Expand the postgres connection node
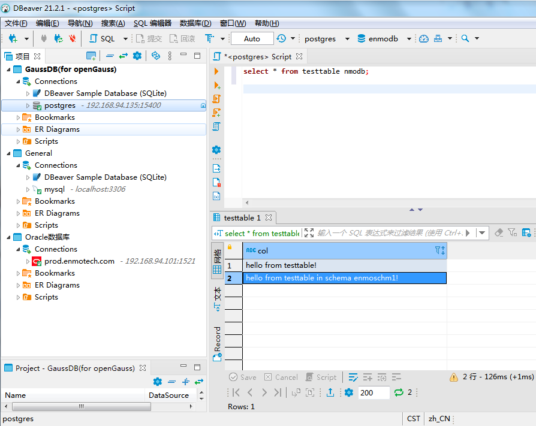 pyautogui.click(x=28, y=105)
